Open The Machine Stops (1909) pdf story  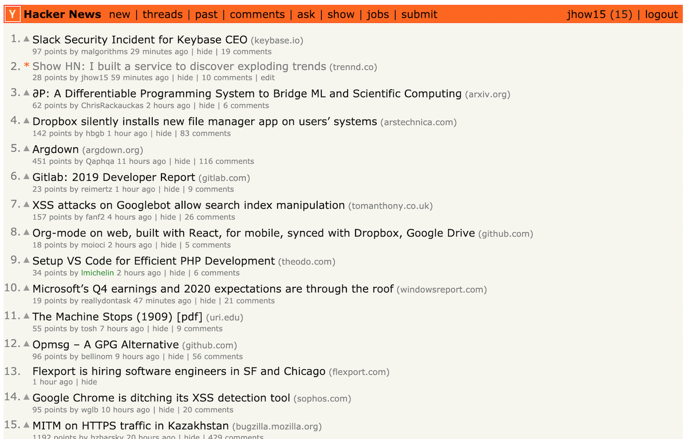point(117,317)
